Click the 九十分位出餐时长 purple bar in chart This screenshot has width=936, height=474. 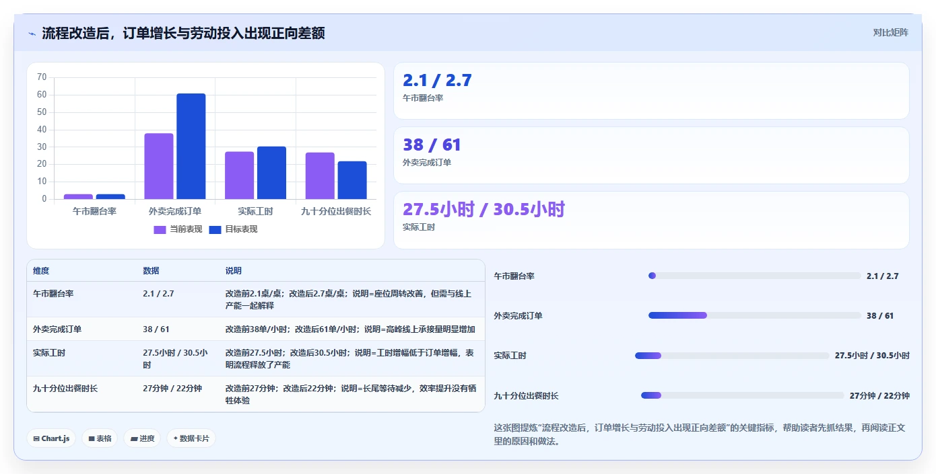coord(320,176)
